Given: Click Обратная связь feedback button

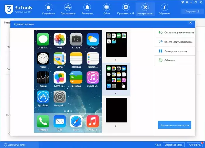Looking at the screenshot, I should pyautogui.click(x=174, y=145).
